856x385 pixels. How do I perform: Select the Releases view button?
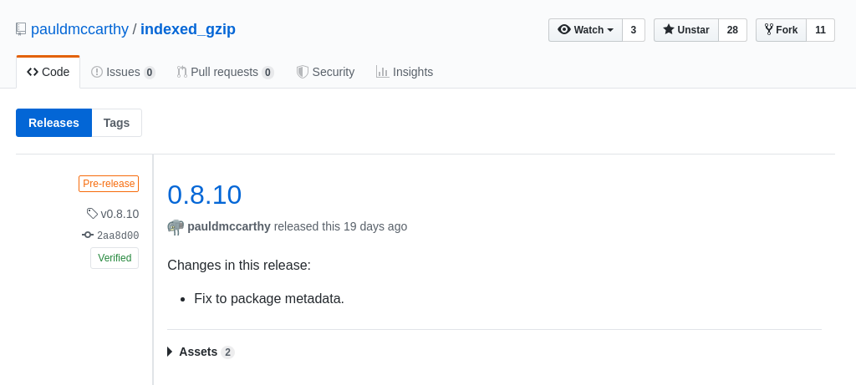pyautogui.click(x=54, y=123)
